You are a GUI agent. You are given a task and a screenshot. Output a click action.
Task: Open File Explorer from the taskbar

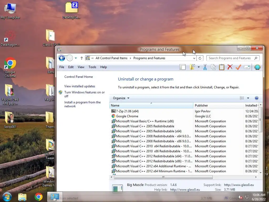pyautogui.click(x=22, y=197)
